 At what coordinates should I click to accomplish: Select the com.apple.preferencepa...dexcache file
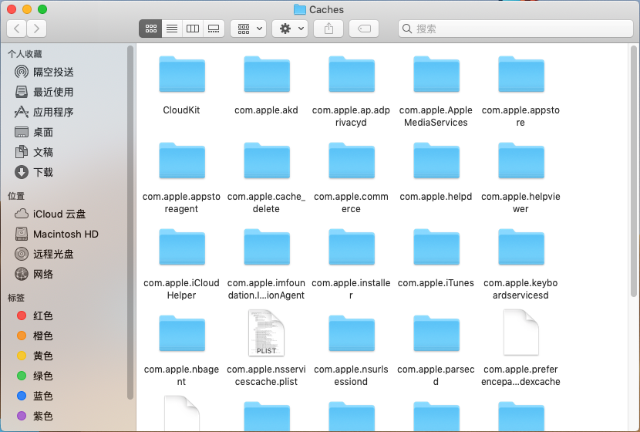point(521,332)
